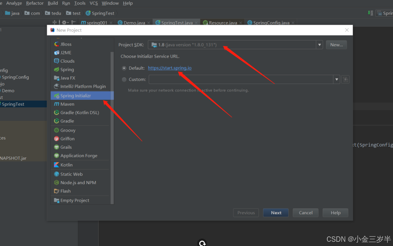Open the Tools menu

coord(80,3)
